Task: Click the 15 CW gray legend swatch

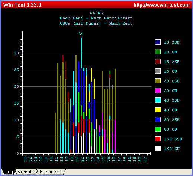Action: click(158, 71)
